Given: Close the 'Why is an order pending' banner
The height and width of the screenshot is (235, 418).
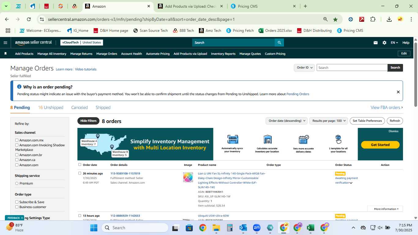Looking at the screenshot, I should (398, 92).
